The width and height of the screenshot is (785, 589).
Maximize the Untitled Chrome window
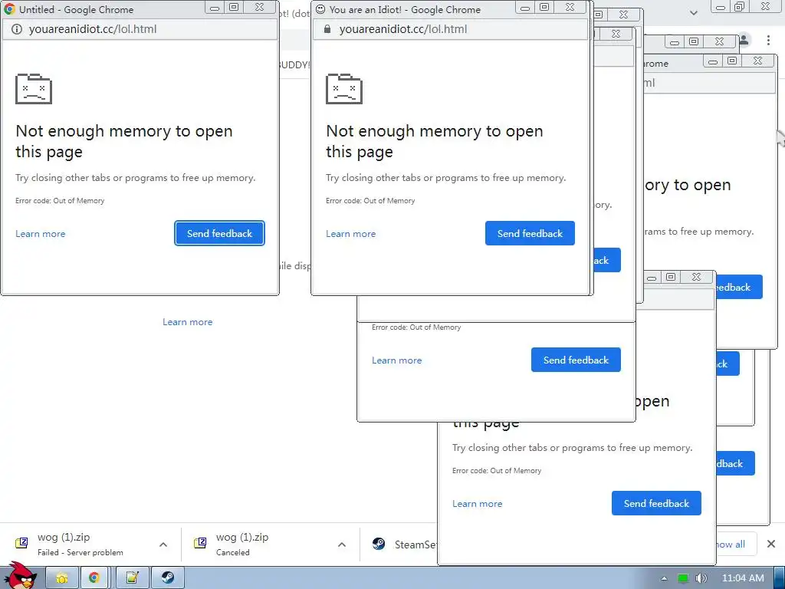click(x=234, y=7)
